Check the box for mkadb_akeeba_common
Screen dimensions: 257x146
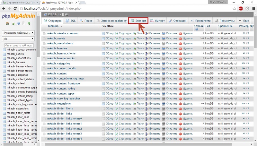pyautogui.click(x=44, y=34)
